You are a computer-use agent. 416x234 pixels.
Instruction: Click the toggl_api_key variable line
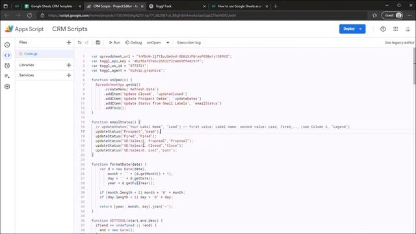148,61
